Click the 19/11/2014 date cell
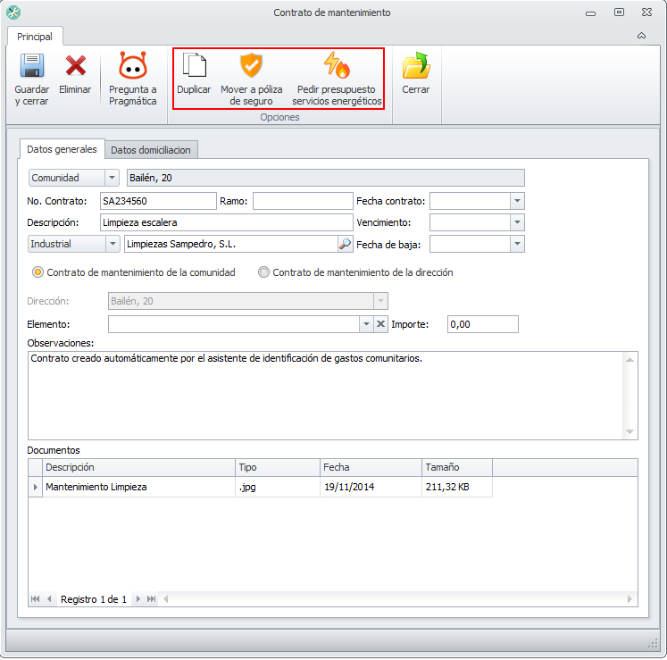Viewport: 667px width, 660px height. 371,487
